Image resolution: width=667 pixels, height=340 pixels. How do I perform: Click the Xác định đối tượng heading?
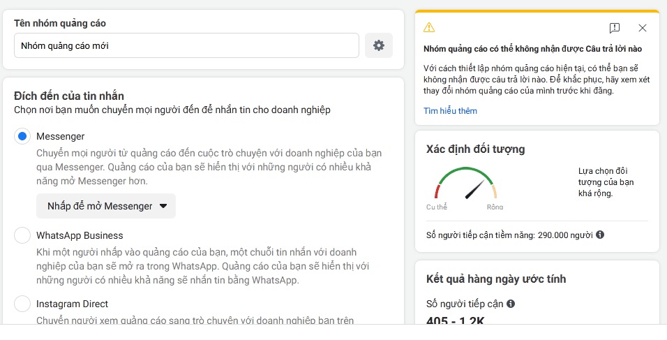476,149
